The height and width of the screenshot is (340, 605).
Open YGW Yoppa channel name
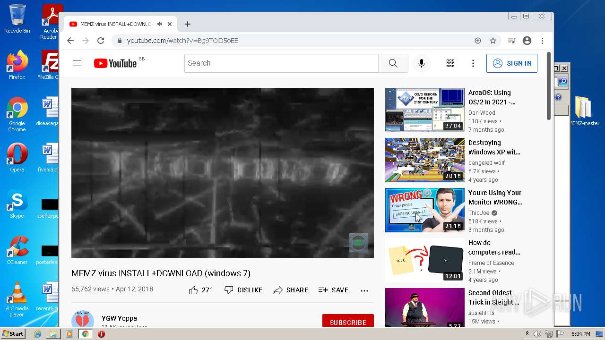pyautogui.click(x=119, y=318)
